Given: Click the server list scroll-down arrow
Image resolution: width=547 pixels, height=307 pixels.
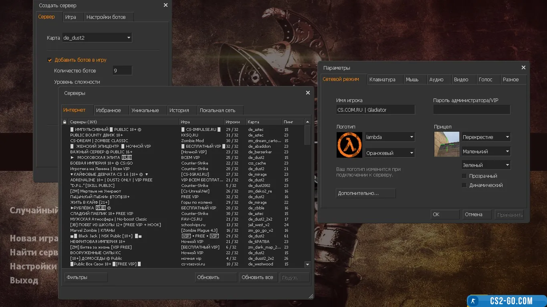Looking at the screenshot, I should [x=307, y=264].
